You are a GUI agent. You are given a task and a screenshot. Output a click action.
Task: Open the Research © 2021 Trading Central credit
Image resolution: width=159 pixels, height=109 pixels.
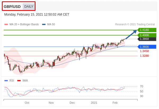pos(135,25)
